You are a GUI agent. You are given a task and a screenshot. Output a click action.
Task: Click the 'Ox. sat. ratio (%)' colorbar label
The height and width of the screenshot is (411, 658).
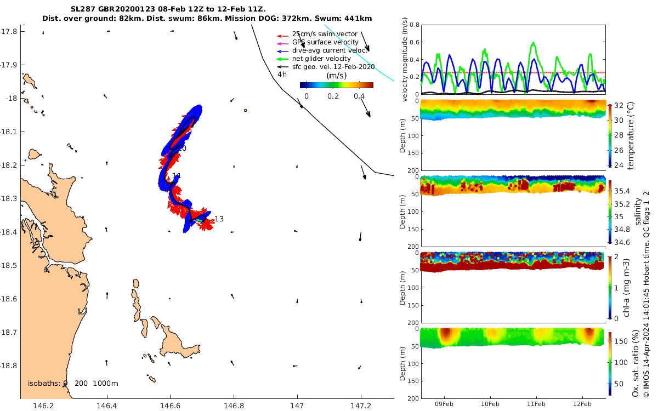[x=636, y=364]
